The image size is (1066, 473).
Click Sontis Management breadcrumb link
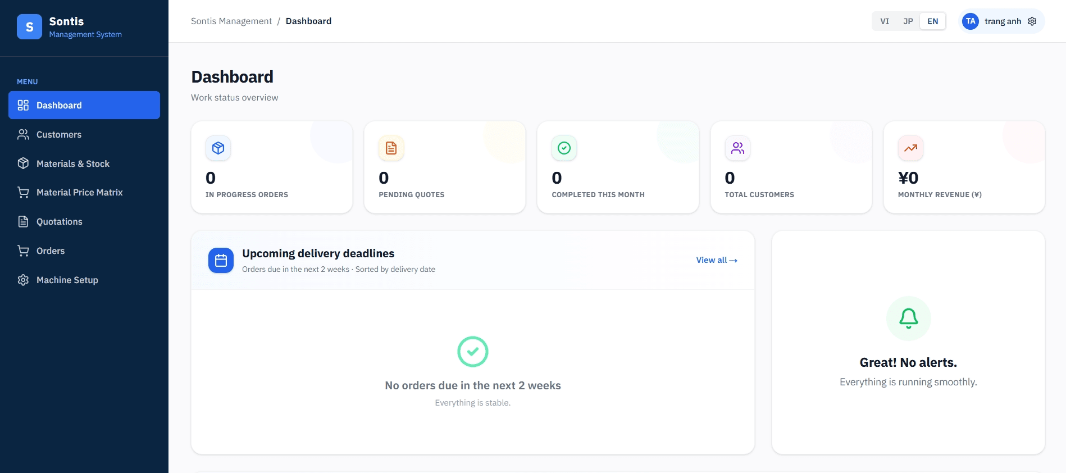(231, 21)
